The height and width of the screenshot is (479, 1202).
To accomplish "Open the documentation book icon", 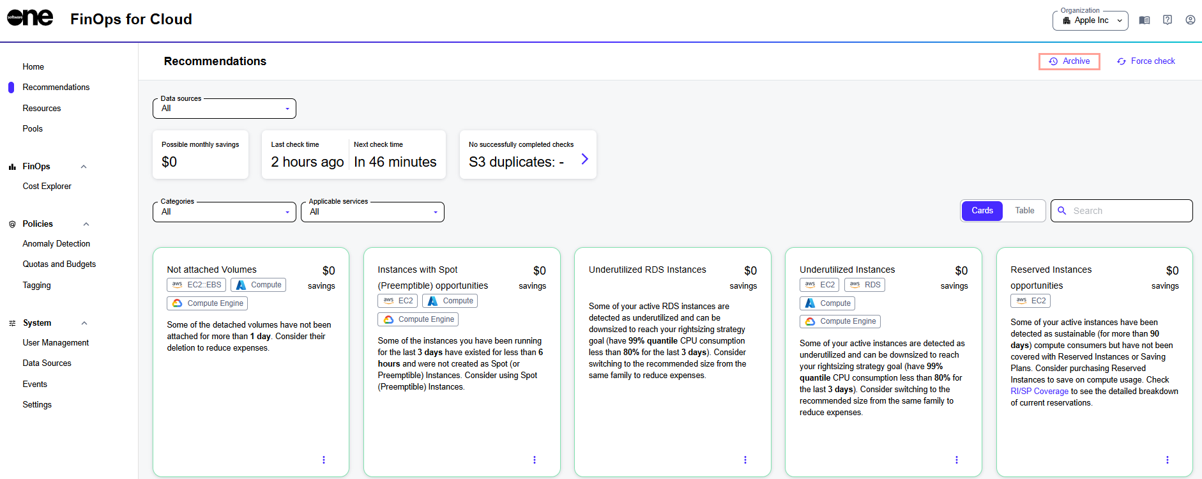I will pos(1145,20).
